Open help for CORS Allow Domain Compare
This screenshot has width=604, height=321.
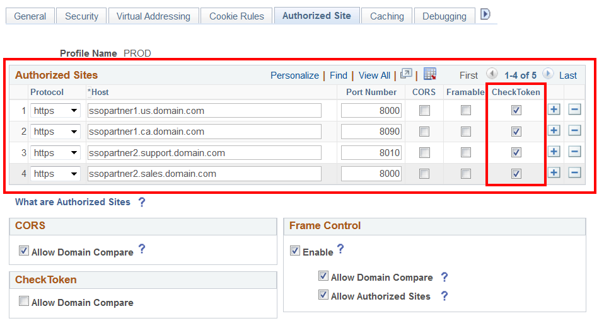142,249
